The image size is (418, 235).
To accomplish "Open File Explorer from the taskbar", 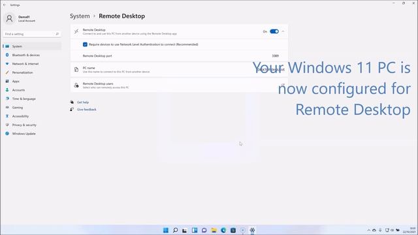I will tap(214, 230).
